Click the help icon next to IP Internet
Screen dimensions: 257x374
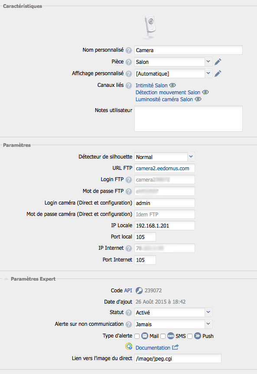(x=128, y=248)
